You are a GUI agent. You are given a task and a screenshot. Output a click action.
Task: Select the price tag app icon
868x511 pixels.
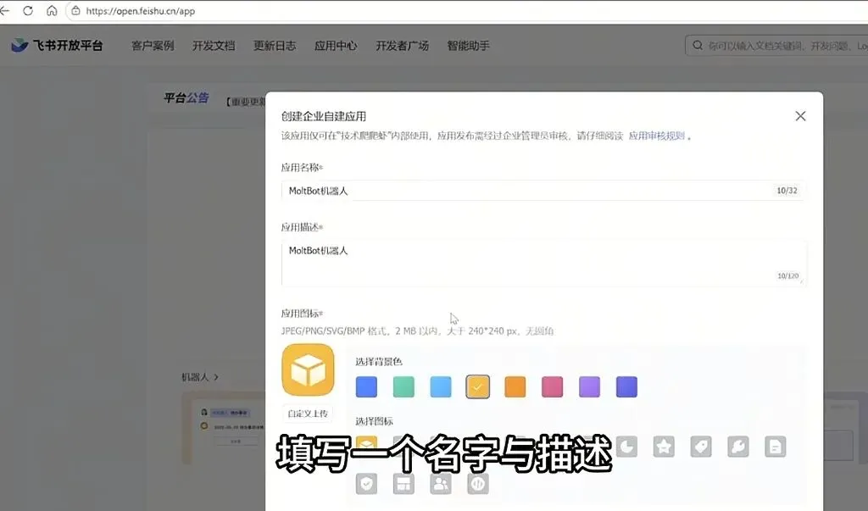point(701,447)
